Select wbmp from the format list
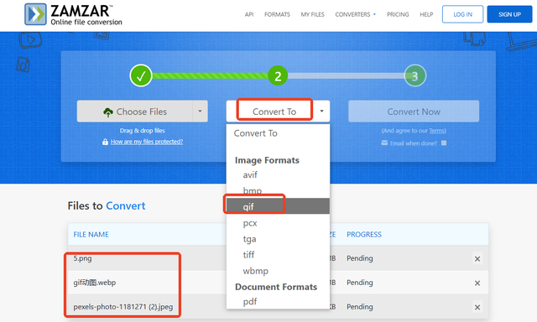Screen dimensions: 537x322 278,271
